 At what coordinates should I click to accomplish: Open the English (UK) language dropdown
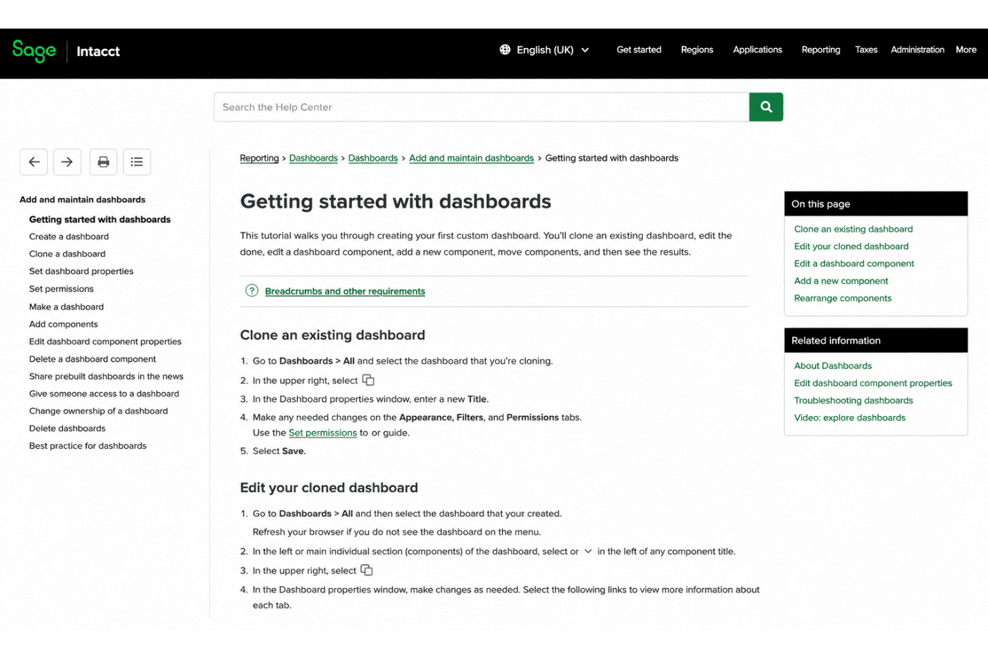coord(545,50)
